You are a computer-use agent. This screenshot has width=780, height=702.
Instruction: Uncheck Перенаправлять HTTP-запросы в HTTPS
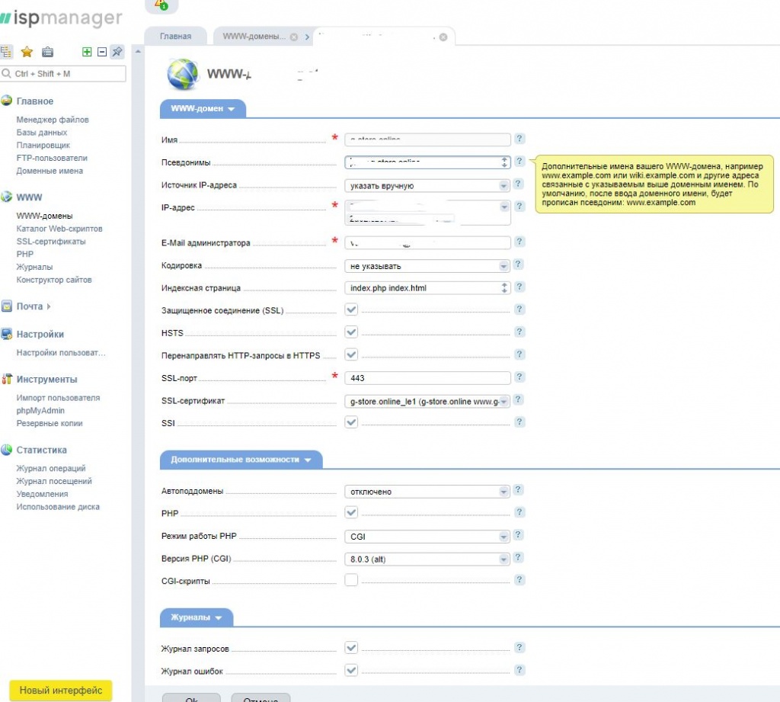351,355
